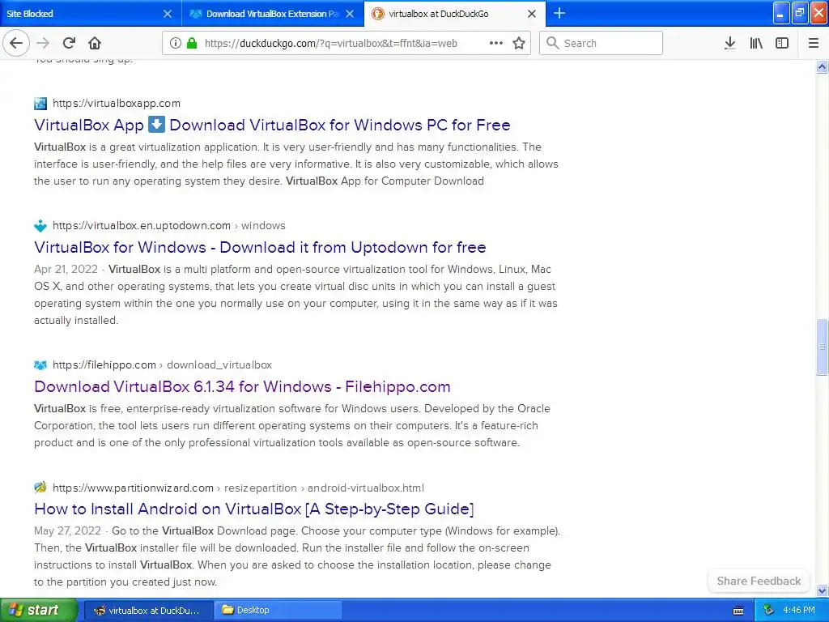The image size is (829, 622).
Task: Open the Firefox hamburger menu
Action: (814, 43)
